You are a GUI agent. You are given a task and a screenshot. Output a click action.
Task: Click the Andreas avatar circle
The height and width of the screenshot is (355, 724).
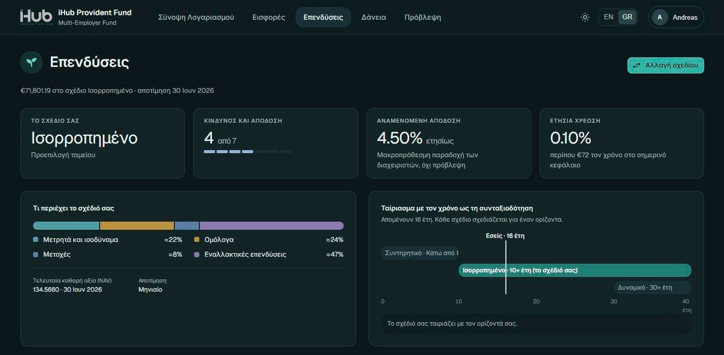(659, 17)
